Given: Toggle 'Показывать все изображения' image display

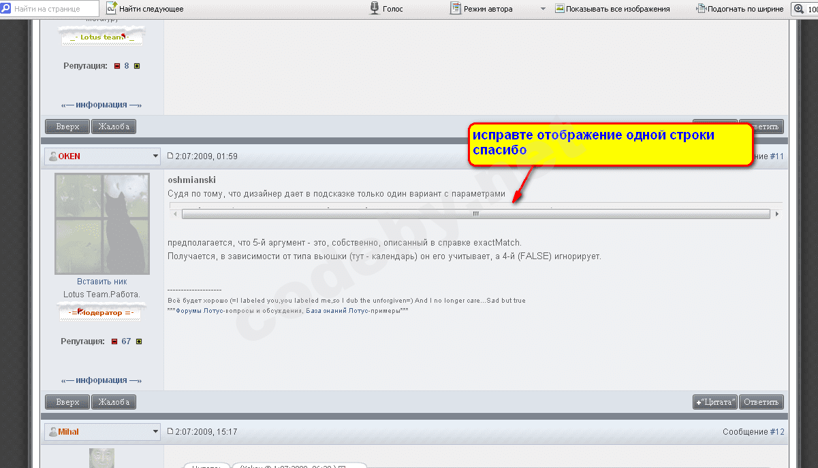Looking at the screenshot, I should [612, 9].
